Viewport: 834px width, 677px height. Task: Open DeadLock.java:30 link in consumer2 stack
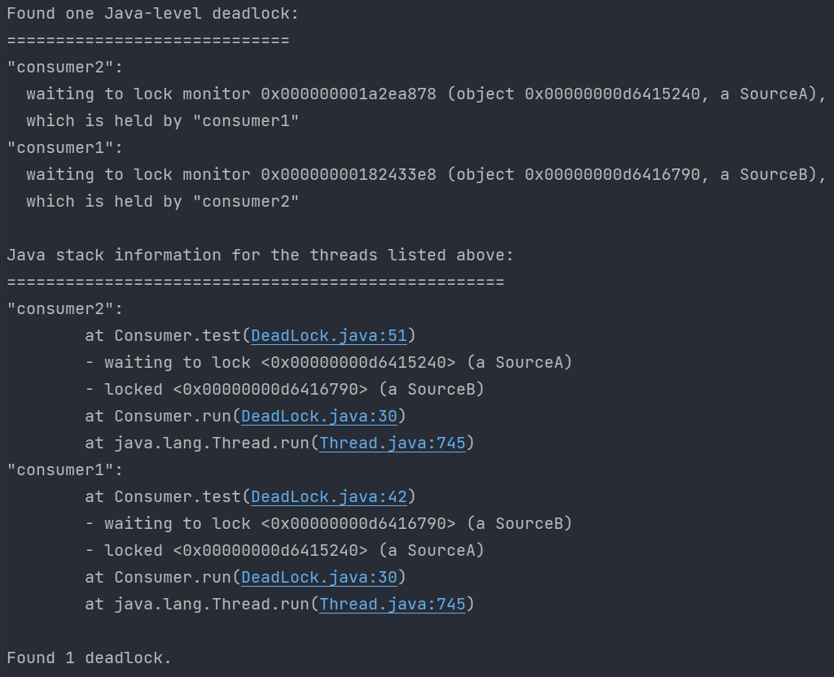(319, 416)
